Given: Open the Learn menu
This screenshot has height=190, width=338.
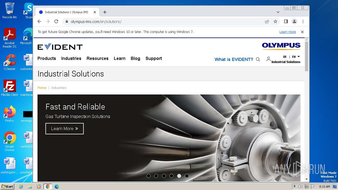Looking at the screenshot, I should pos(120,58).
